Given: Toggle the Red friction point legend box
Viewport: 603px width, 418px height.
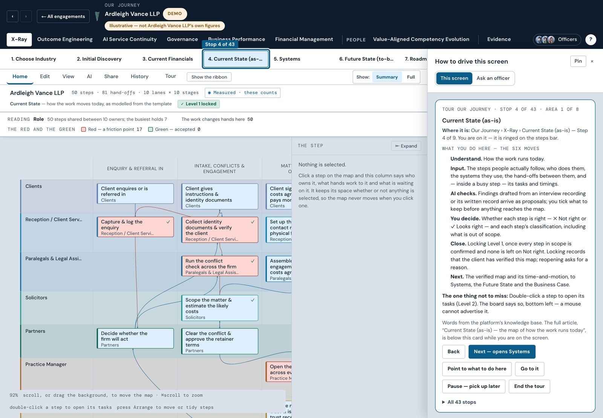Looking at the screenshot, I should (84, 129).
